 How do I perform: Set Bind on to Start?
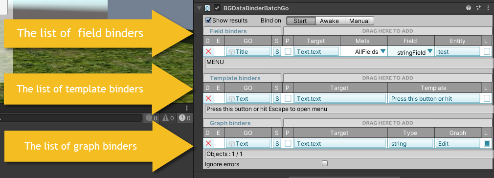[300, 21]
